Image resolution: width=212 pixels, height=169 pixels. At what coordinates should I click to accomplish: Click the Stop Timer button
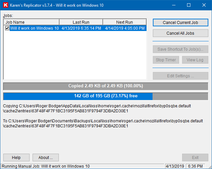(x=166, y=60)
